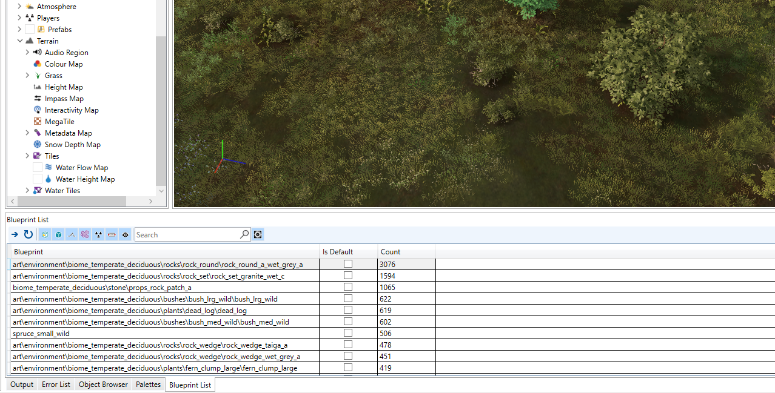Click the Water Height Map droplet icon

pyautogui.click(x=49, y=179)
